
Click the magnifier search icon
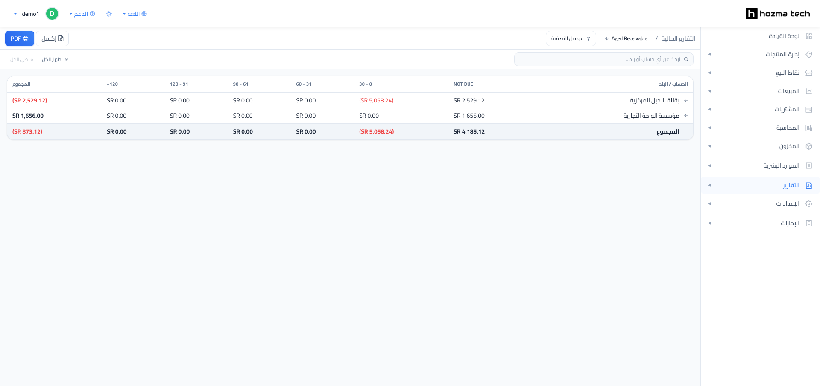pos(686,59)
